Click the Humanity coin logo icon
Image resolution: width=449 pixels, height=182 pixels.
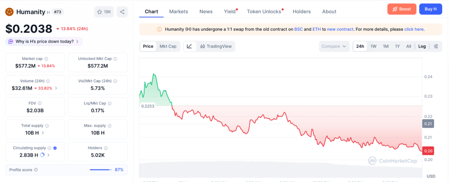click(9, 12)
